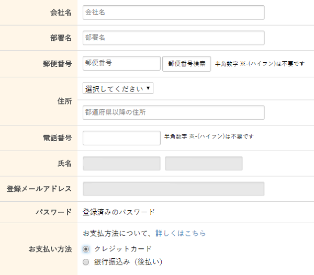The width and height of the screenshot is (314, 275).
Task: Focus the 電話番号 input field
Action: (121, 138)
